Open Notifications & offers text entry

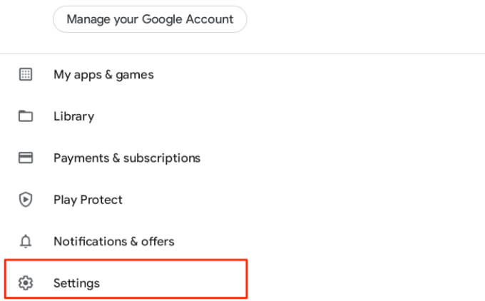coord(114,242)
